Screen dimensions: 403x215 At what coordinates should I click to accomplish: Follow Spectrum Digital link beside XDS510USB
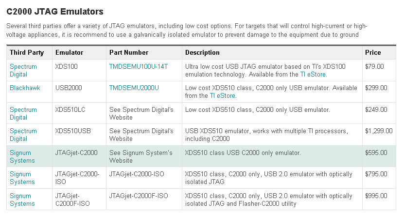(x=23, y=135)
